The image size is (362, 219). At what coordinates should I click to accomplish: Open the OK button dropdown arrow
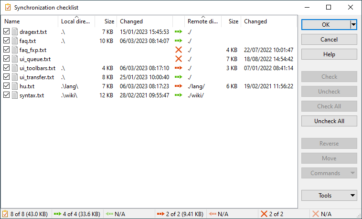pyautogui.click(x=353, y=25)
